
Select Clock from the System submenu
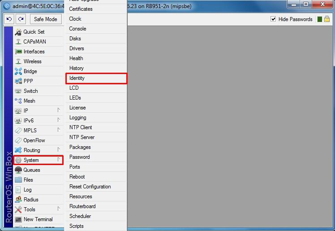(95, 19)
